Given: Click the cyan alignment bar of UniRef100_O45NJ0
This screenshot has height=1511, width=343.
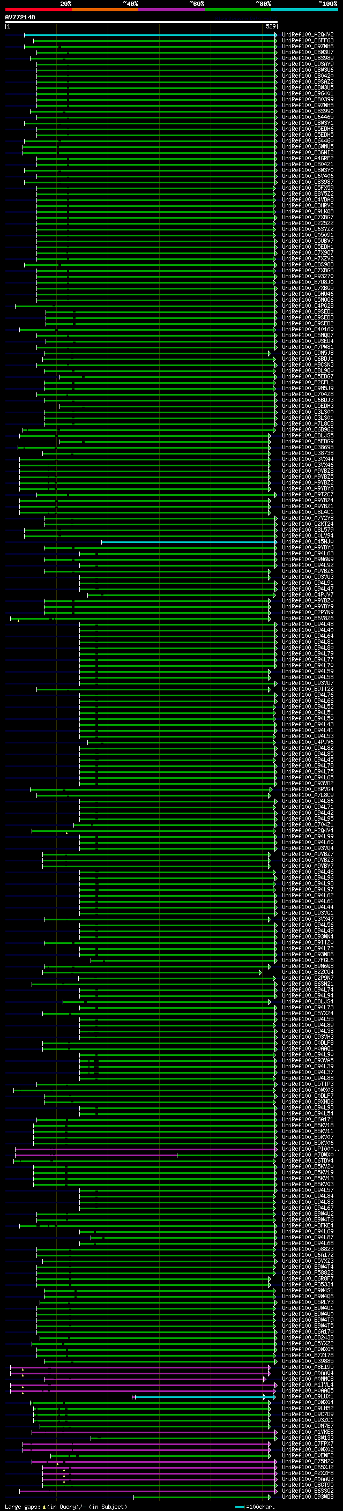Looking at the screenshot, I should click(x=189, y=542).
